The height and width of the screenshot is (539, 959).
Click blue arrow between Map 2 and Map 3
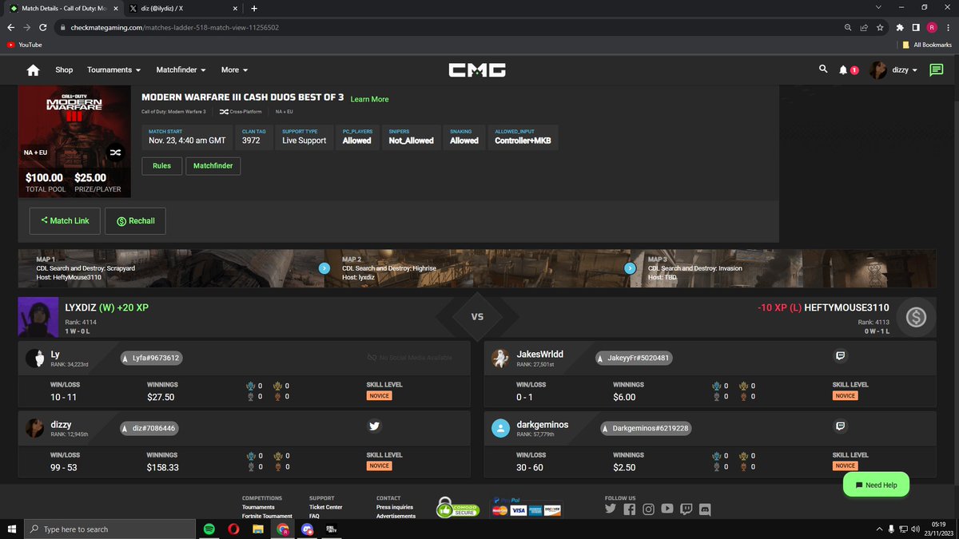(630, 268)
